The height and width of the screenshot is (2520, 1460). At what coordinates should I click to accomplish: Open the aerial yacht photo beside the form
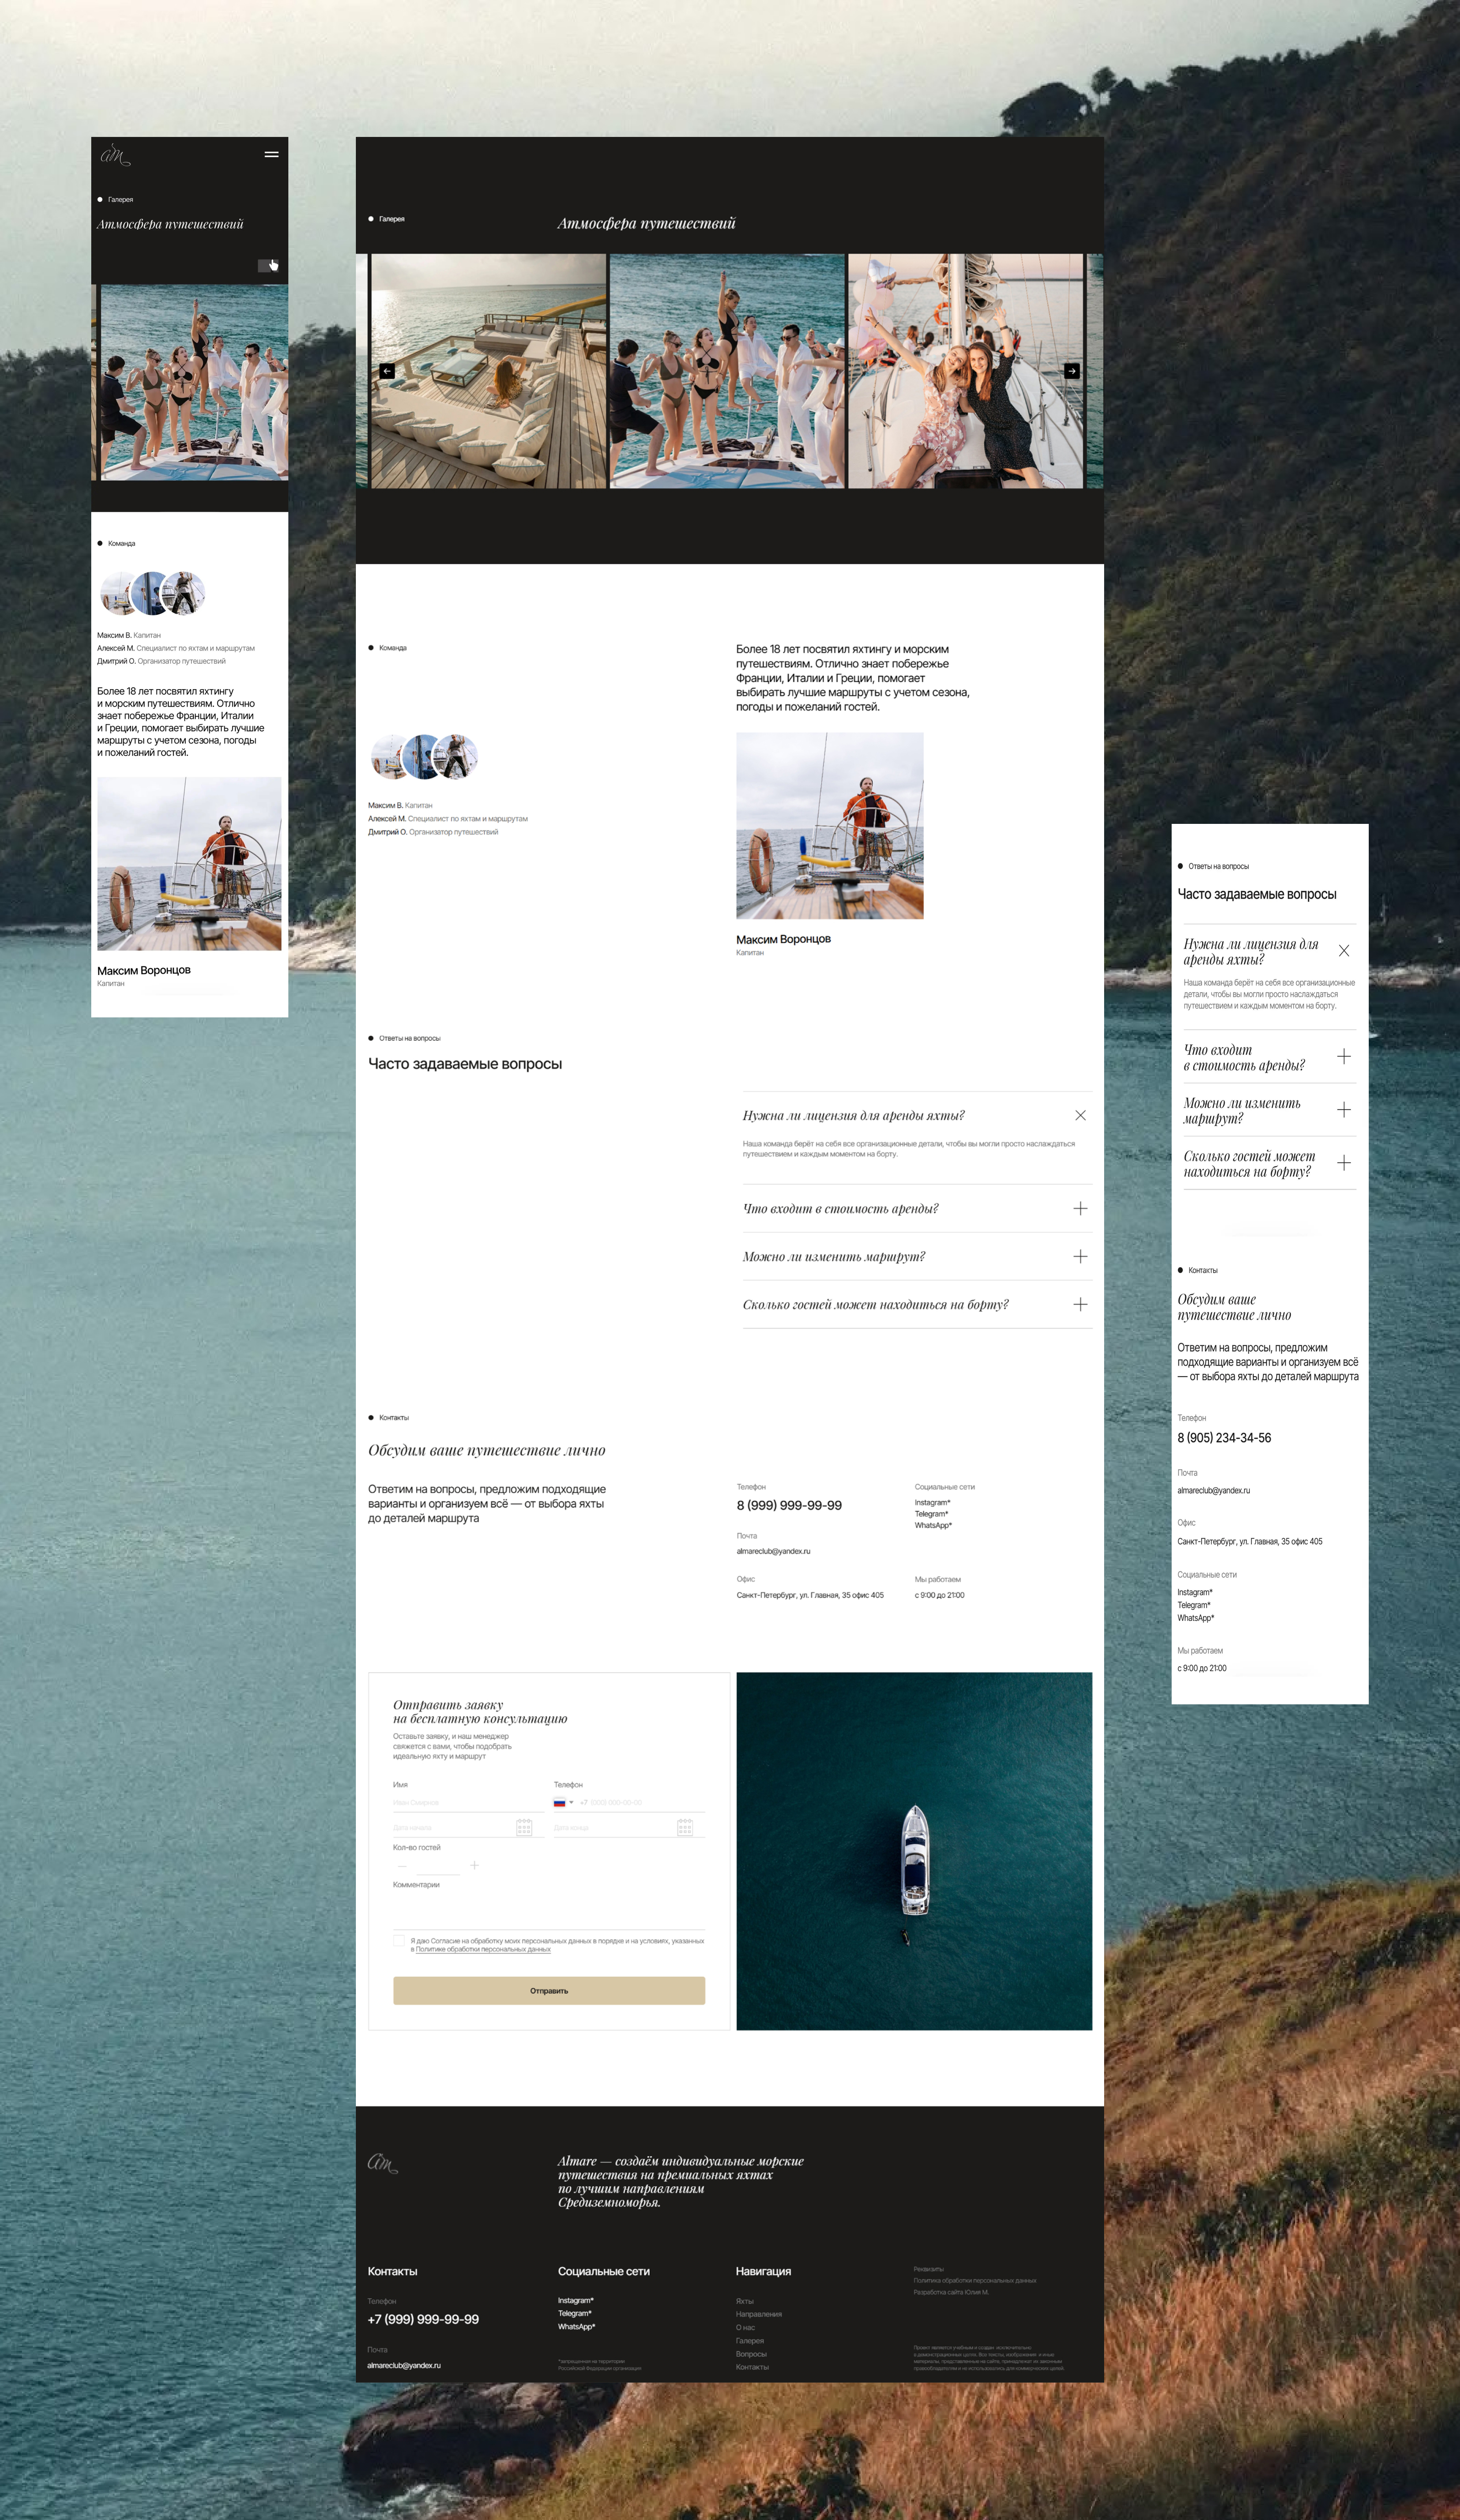point(914,1851)
